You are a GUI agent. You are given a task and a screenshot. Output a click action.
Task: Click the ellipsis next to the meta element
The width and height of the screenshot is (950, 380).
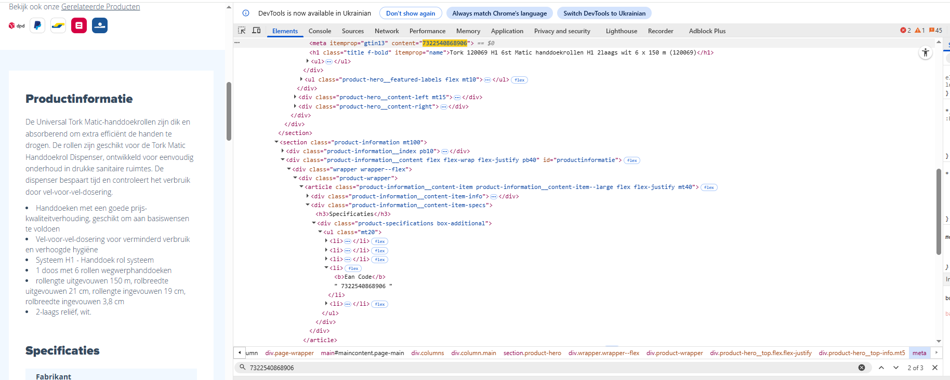click(x=237, y=43)
